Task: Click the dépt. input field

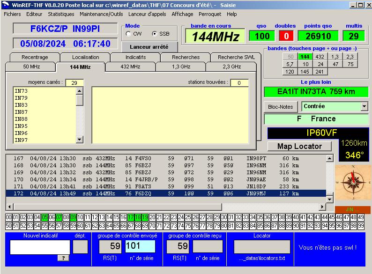Action: 80,247
